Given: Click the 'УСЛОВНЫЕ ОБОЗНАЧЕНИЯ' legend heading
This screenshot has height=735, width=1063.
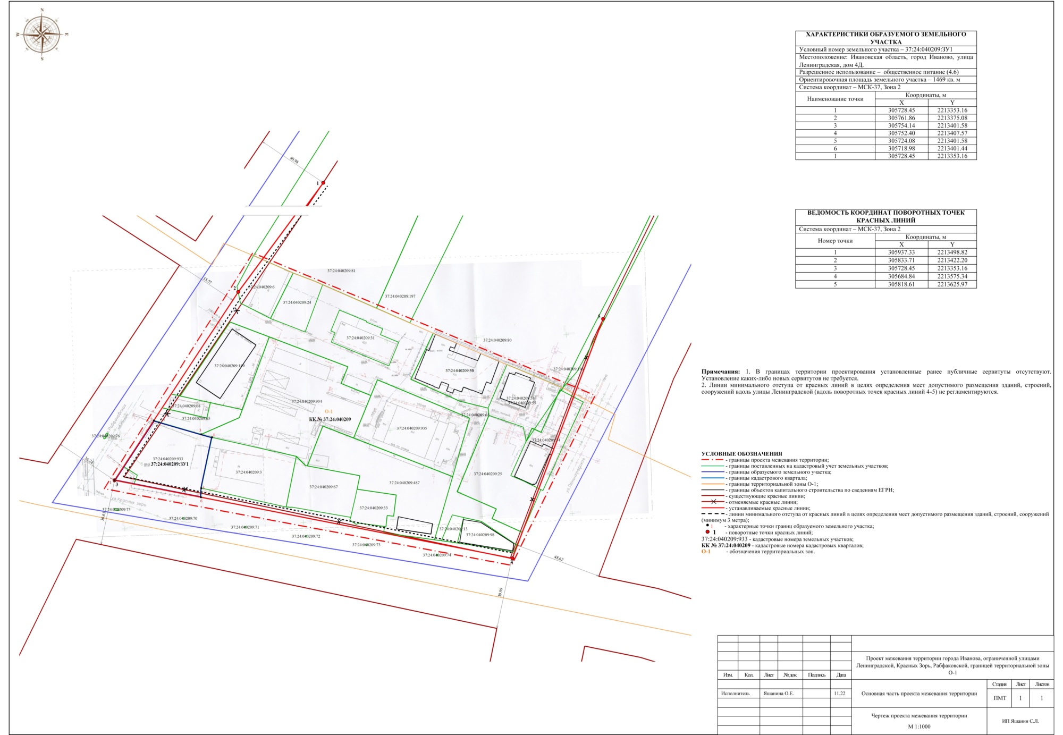Looking at the screenshot, I should 741,454.
